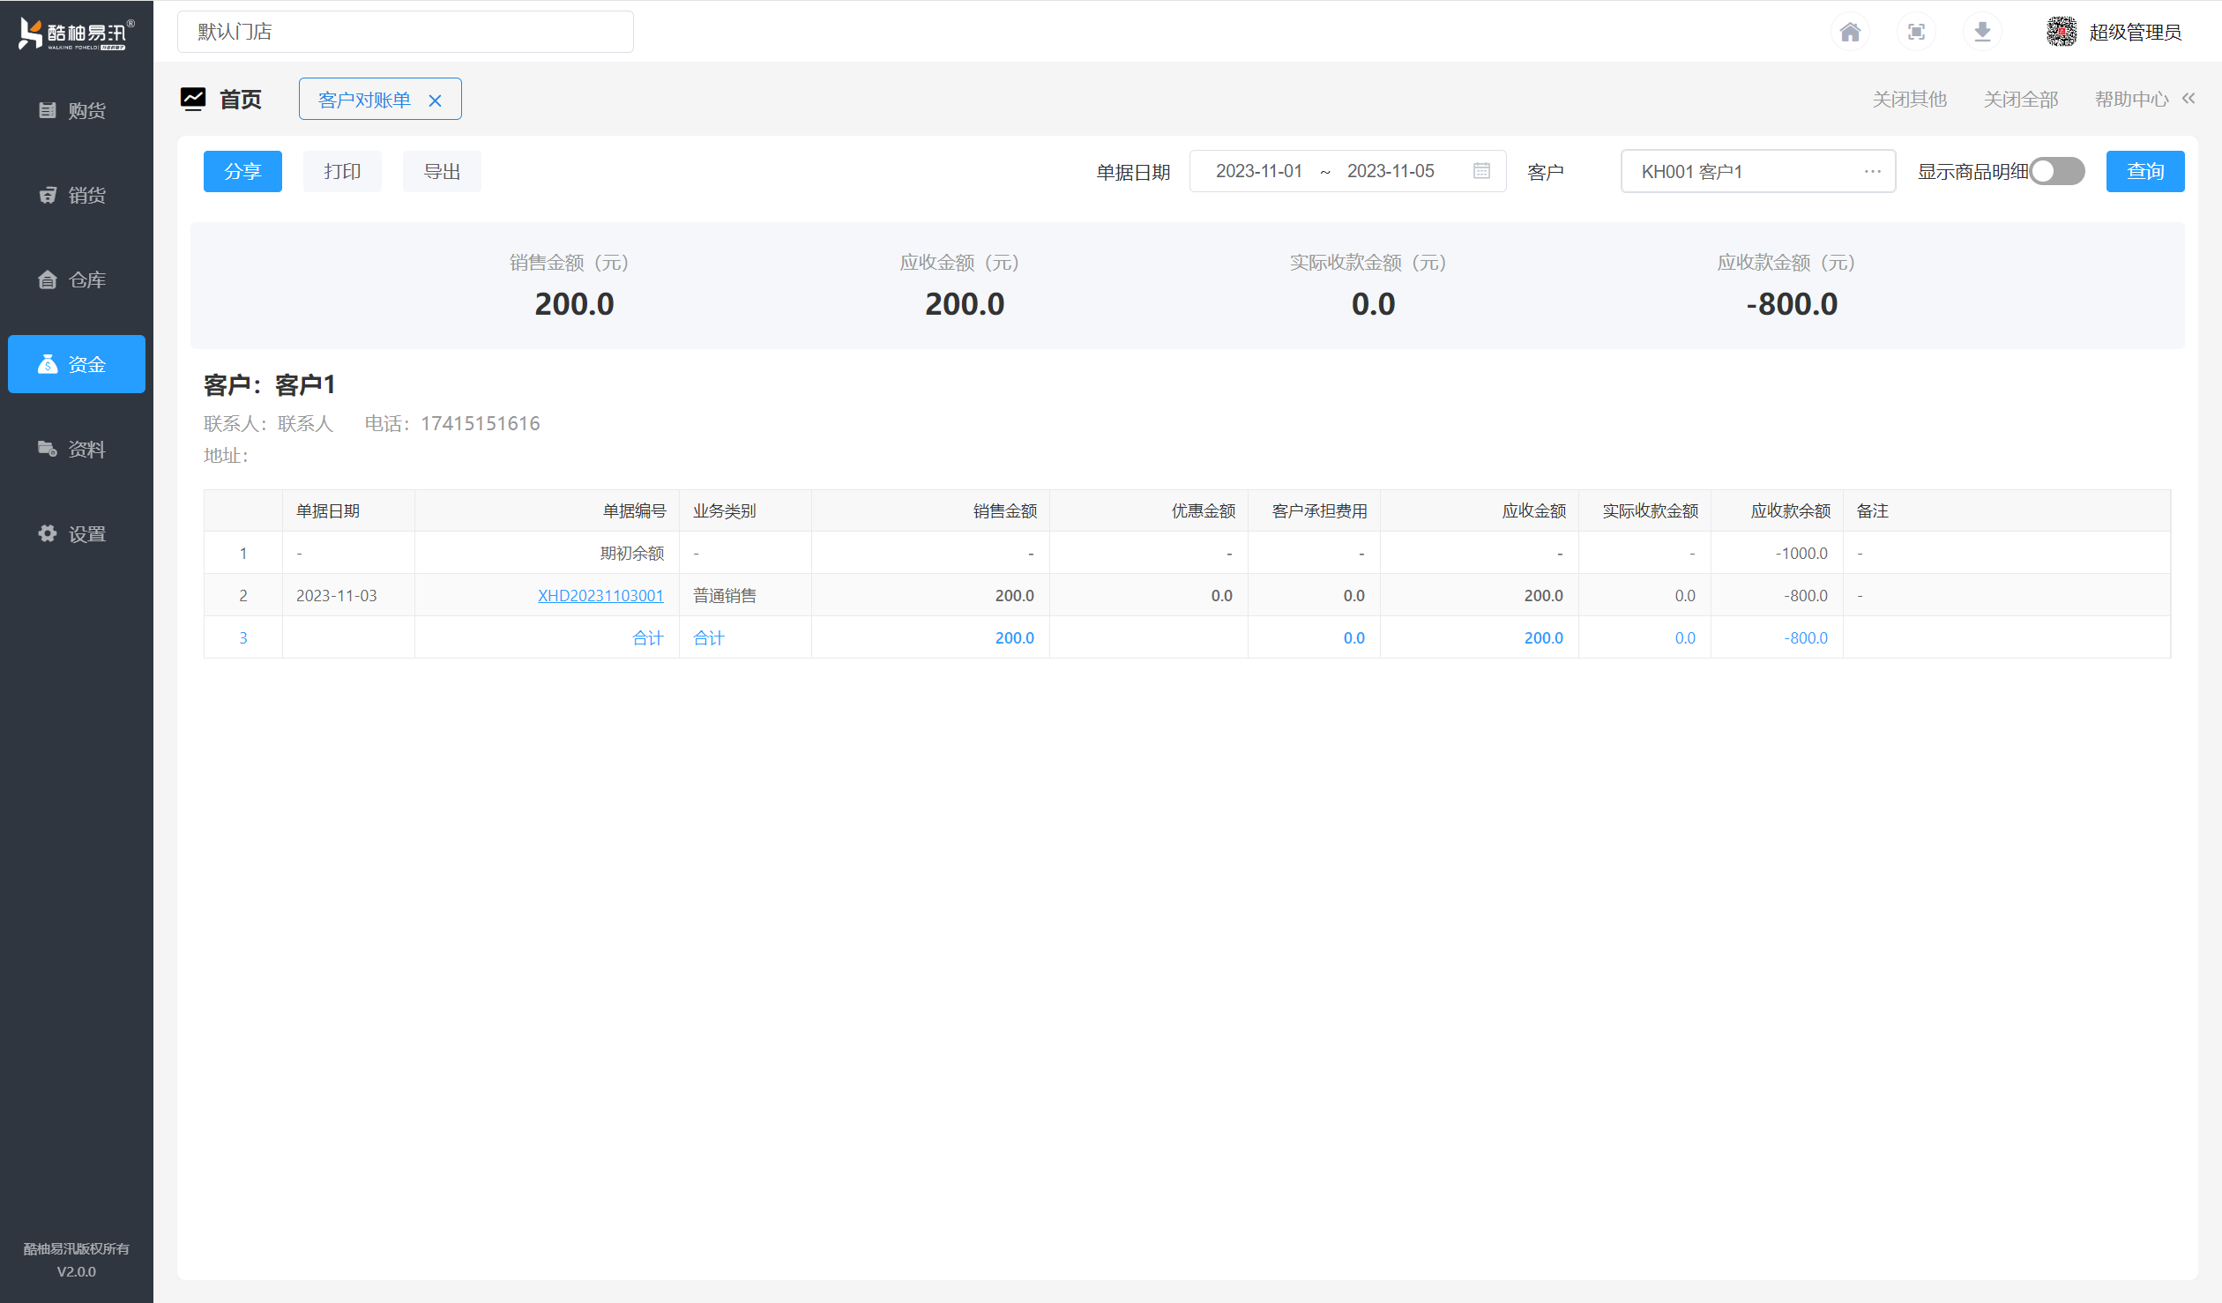Image resolution: width=2222 pixels, height=1303 pixels.
Task: Click the 超级管理员 user avatar
Action: [2061, 33]
